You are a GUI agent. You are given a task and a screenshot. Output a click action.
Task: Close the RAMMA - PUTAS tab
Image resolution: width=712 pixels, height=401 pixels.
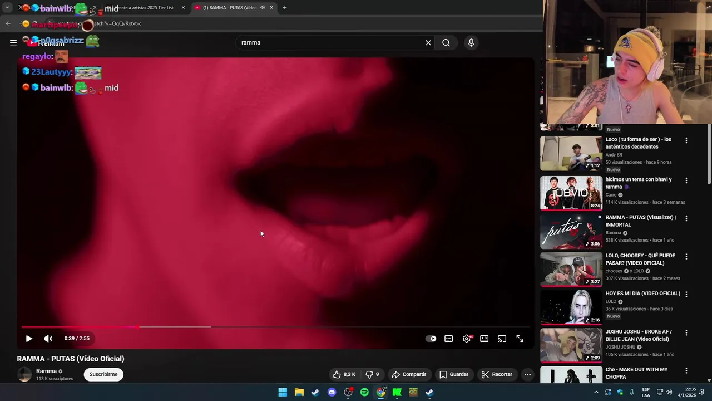click(271, 8)
